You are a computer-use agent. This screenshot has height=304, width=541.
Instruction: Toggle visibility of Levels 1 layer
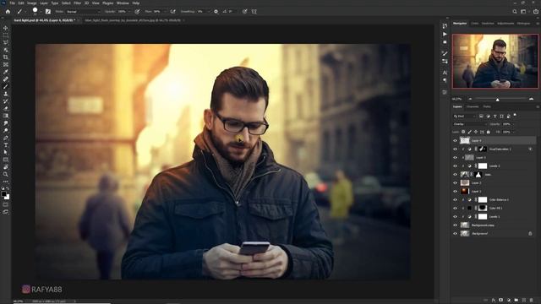pos(455,217)
